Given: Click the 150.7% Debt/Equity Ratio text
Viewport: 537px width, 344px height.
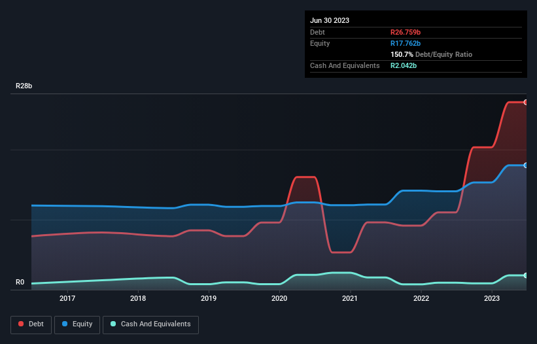Looking at the screenshot, I should click(x=431, y=54).
